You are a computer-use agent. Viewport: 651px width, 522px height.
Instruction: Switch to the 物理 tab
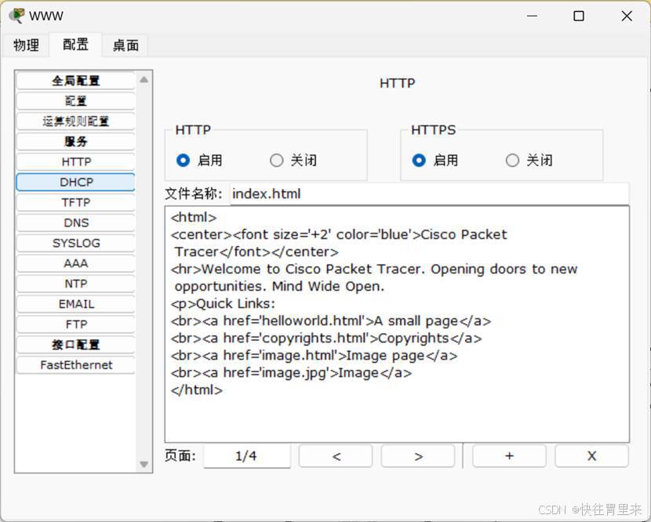point(26,45)
